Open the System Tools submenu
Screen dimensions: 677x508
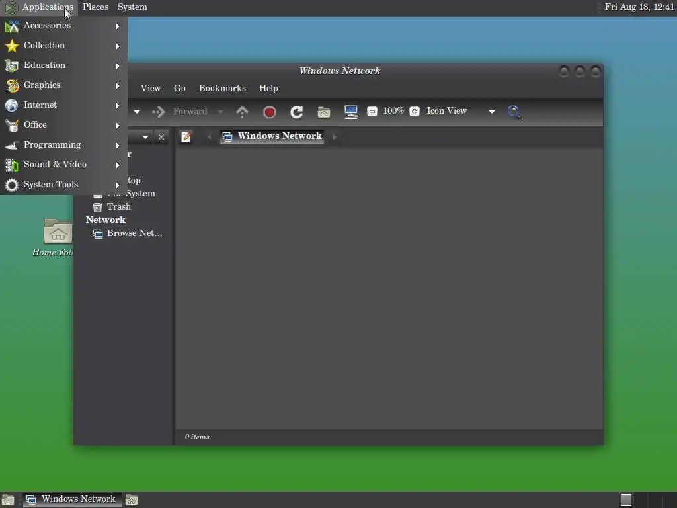63,185
